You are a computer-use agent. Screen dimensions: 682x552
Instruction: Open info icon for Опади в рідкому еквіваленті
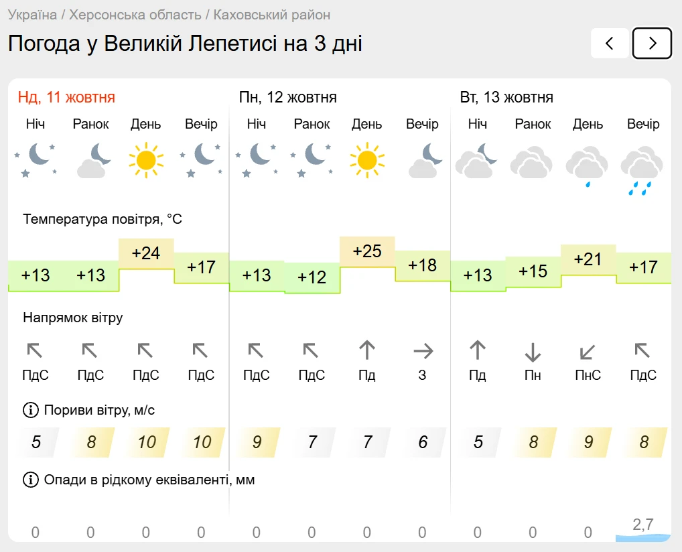(30, 480)
